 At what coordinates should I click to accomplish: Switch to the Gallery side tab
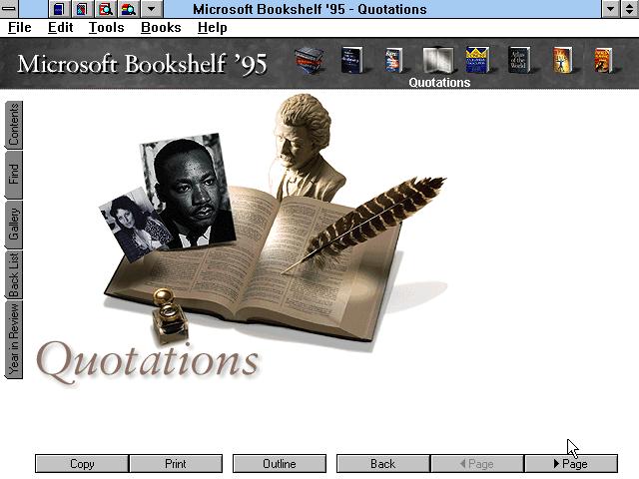13,225
